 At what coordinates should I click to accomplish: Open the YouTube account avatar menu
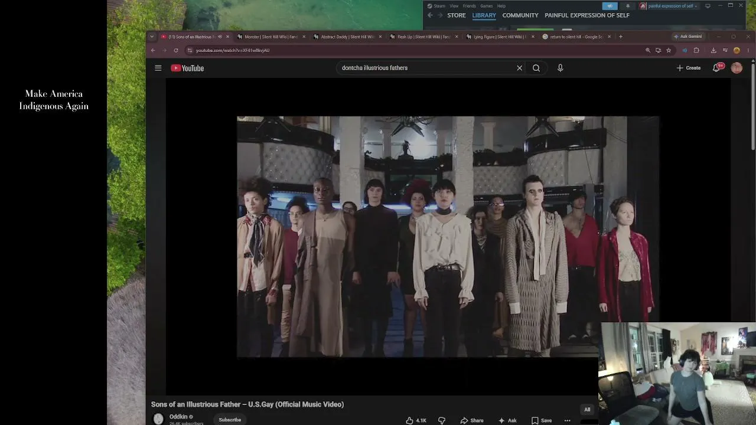point(737,68)
